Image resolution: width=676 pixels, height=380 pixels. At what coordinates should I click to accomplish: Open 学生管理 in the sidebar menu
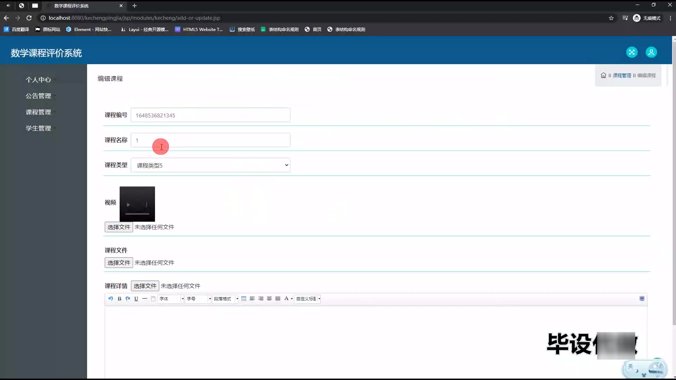38,128
